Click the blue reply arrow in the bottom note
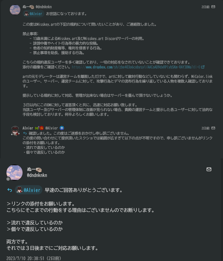 click(x=10, y=190)
